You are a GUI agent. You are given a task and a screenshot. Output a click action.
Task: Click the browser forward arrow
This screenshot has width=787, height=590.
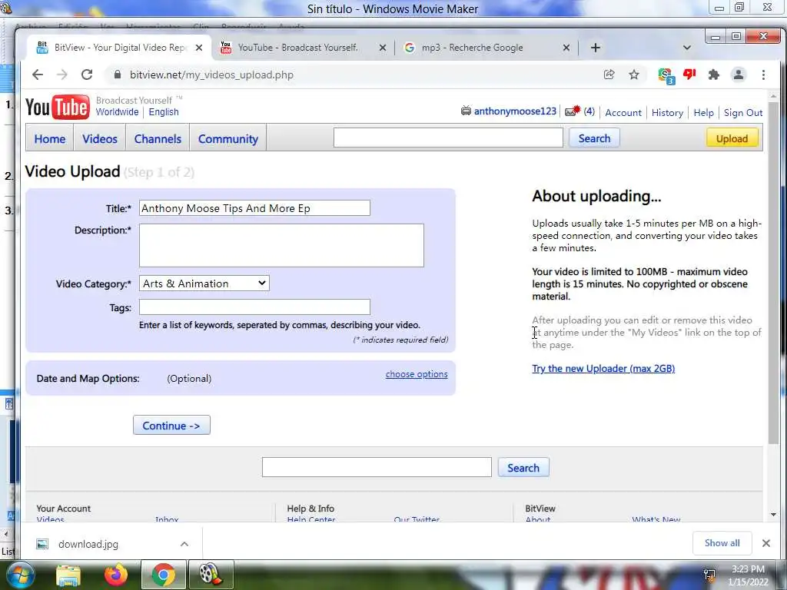[x=61, y=75]
